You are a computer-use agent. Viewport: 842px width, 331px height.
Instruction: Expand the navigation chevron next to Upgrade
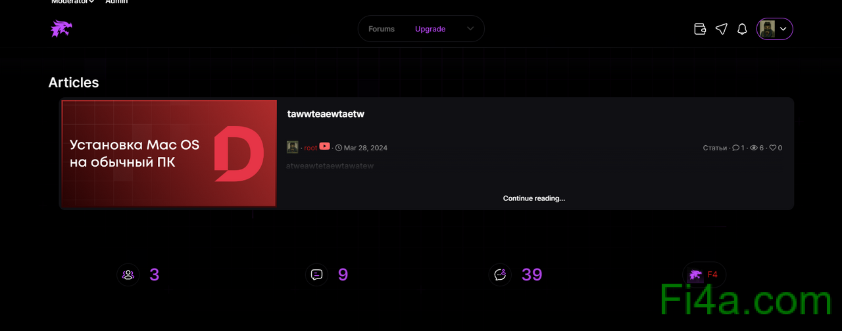[470, 29]
